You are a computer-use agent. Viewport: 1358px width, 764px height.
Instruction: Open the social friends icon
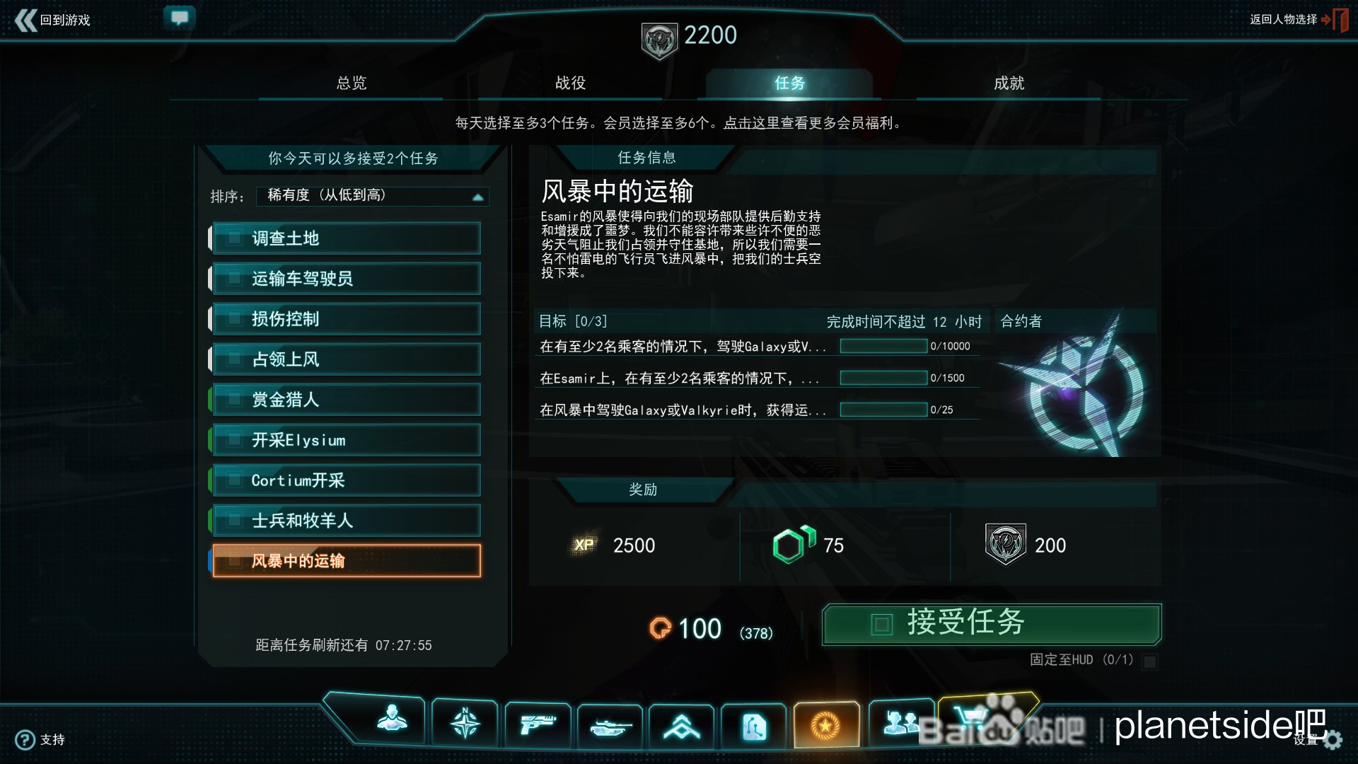click(900, 723)
